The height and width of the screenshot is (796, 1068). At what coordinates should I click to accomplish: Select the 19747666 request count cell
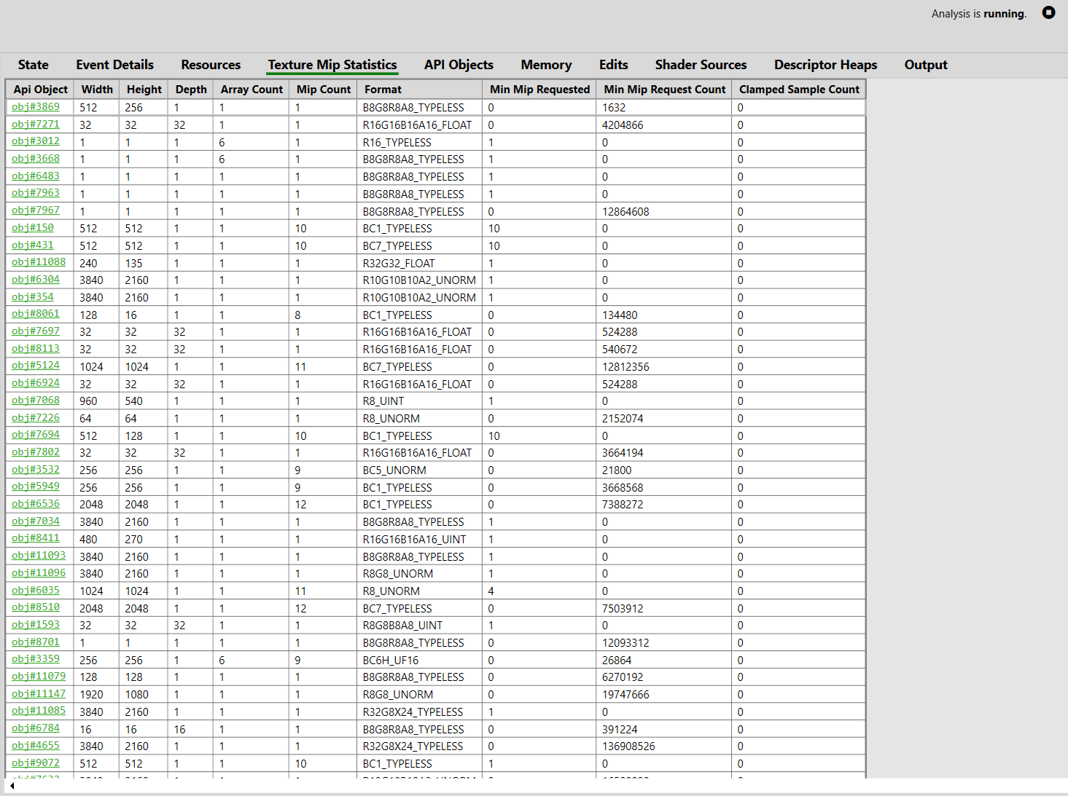pyautogui.click(x=664, y=695)
